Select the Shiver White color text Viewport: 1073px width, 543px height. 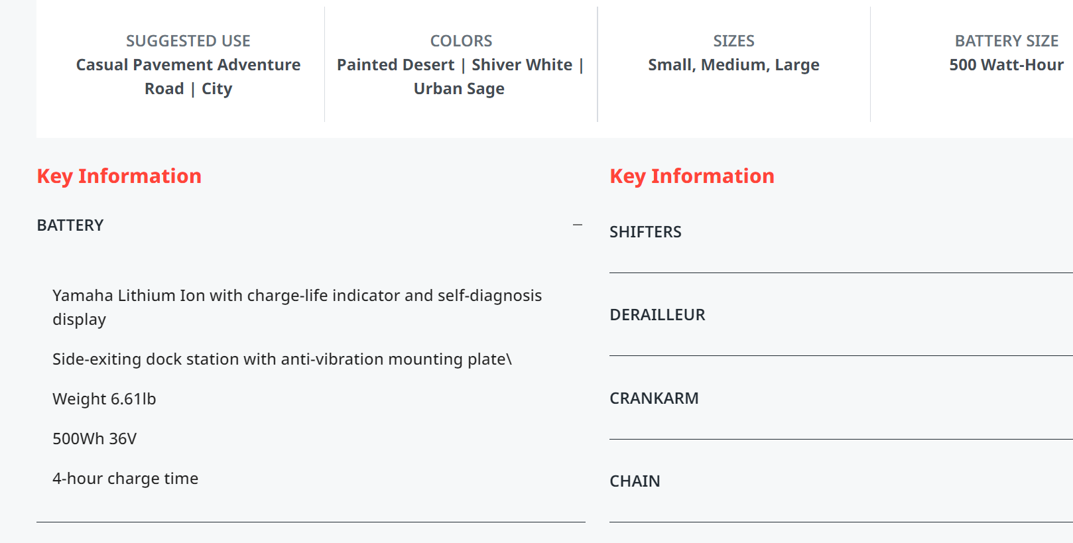point(522,65)
